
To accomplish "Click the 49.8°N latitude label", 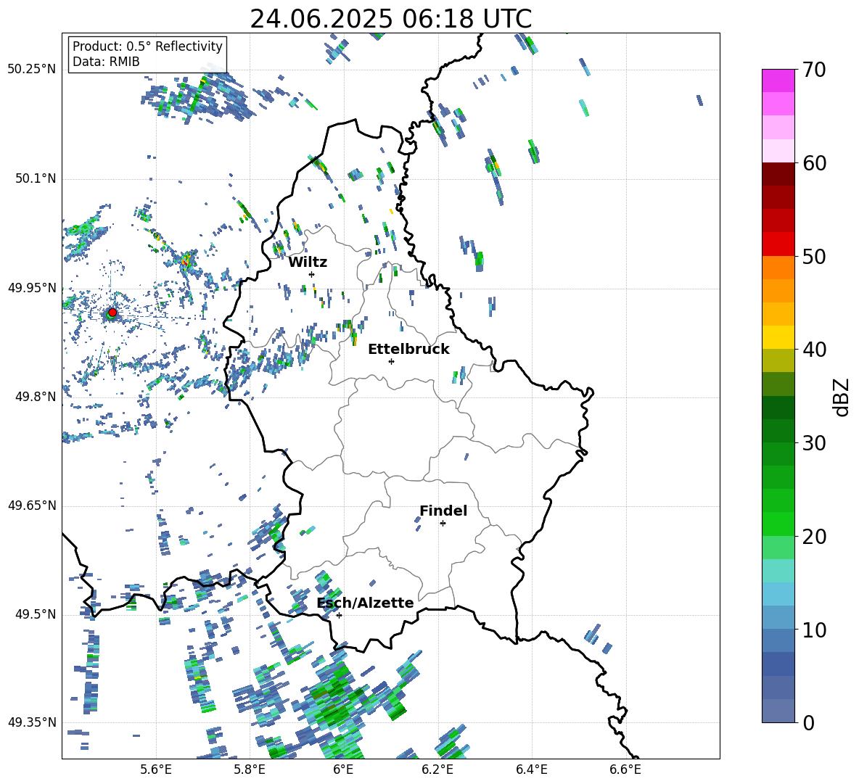I will pyautogui.click(x=36, y=397).
